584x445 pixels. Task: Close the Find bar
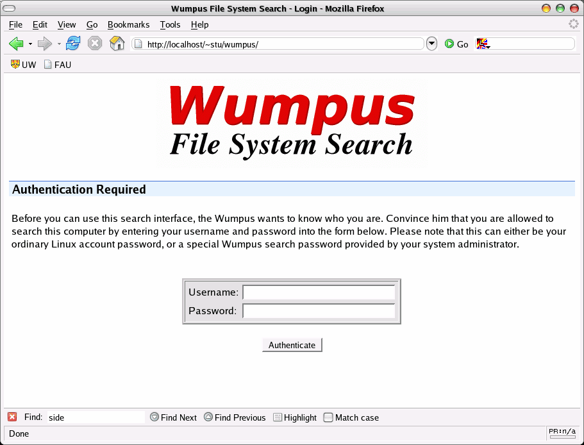[x=12, y=417]
